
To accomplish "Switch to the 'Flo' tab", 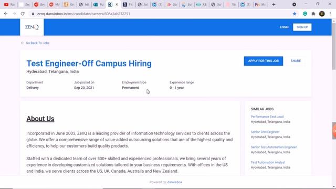I will pyautogui.click(x=128, y=5).
